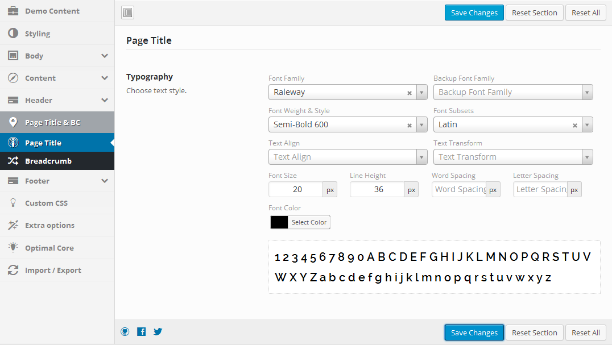Screen dimensions: 612x345
Task: Click the top Save Changes button
Action: tap(474, 13)
